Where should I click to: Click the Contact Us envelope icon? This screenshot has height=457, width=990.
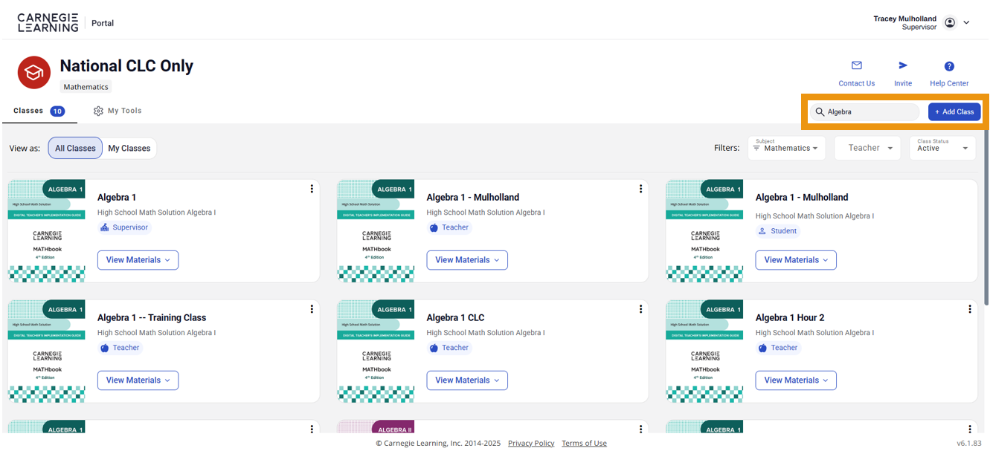(856, 65)
